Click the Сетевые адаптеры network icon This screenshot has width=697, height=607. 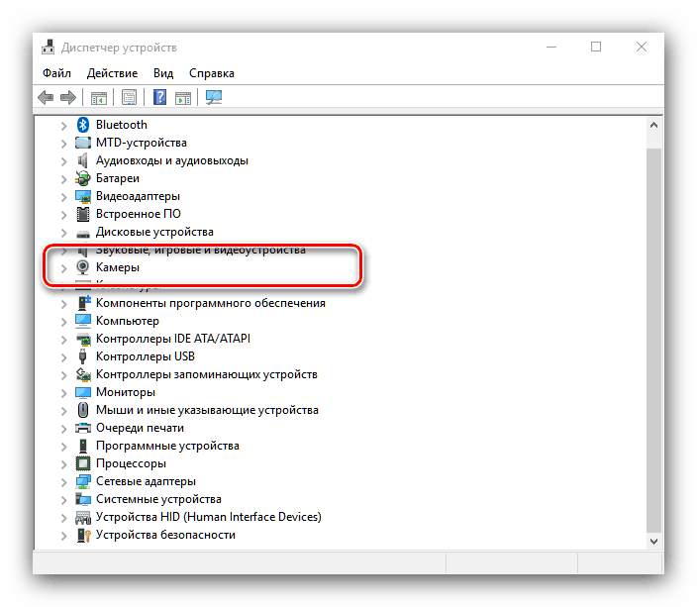pyautogui.click(x=83, y=481)
